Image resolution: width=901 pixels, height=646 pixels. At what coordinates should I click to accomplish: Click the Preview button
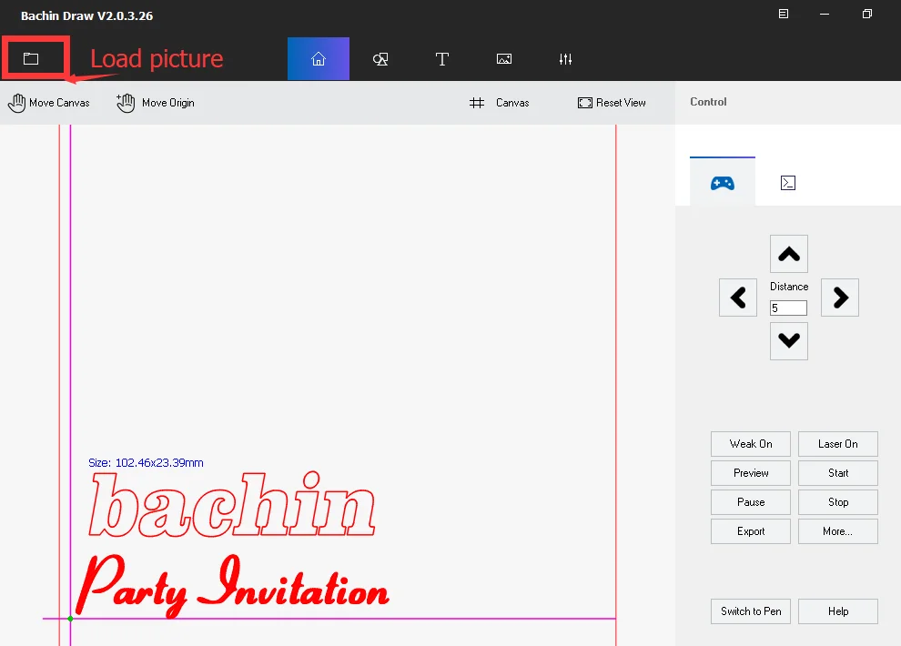click(751, 473)
